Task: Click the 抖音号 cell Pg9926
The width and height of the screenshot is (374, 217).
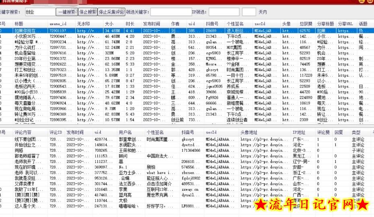Action: [x=212, y=97]
